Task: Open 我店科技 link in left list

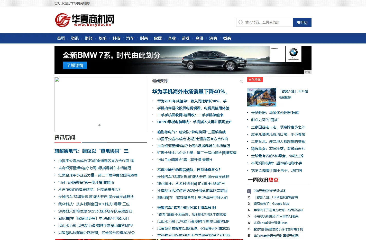Action: pos(94,204)
